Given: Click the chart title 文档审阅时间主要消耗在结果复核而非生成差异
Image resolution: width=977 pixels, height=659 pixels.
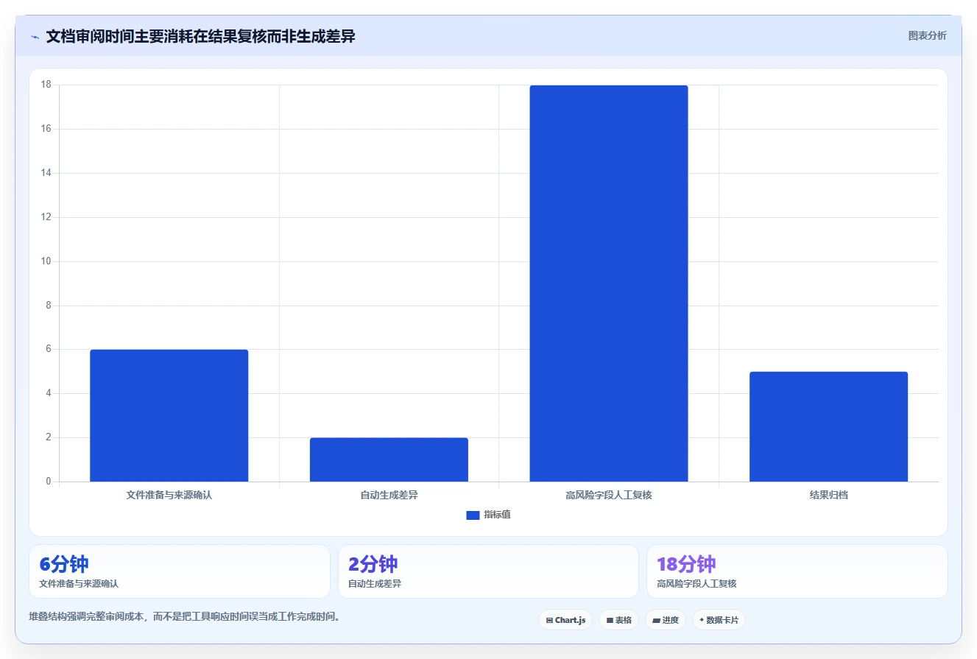Looking at the screenshot, I should click(x=200, y=36).
